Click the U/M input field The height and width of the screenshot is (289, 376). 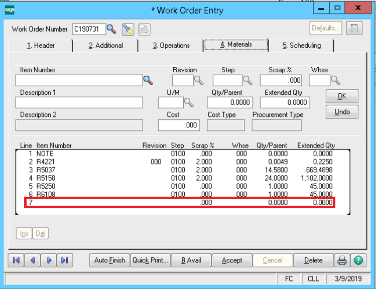point(171,102)
